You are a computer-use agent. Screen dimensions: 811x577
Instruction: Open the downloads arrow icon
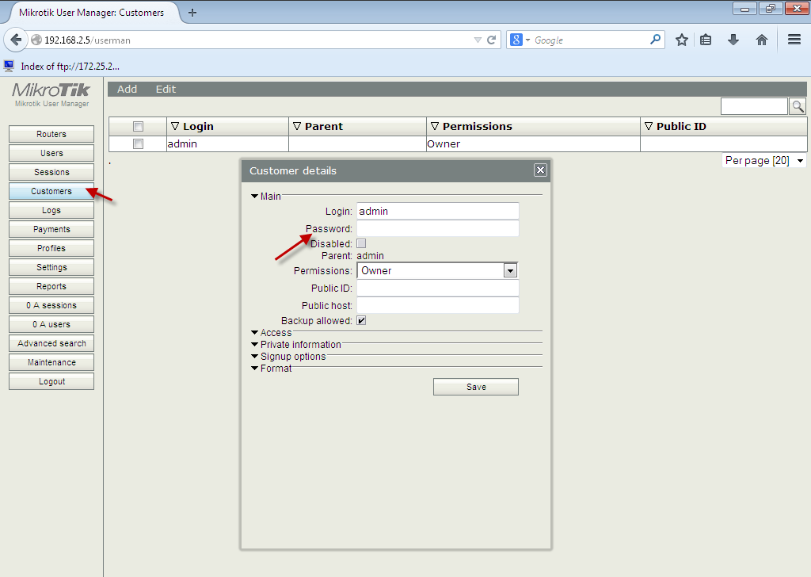(x=733, y=40)
